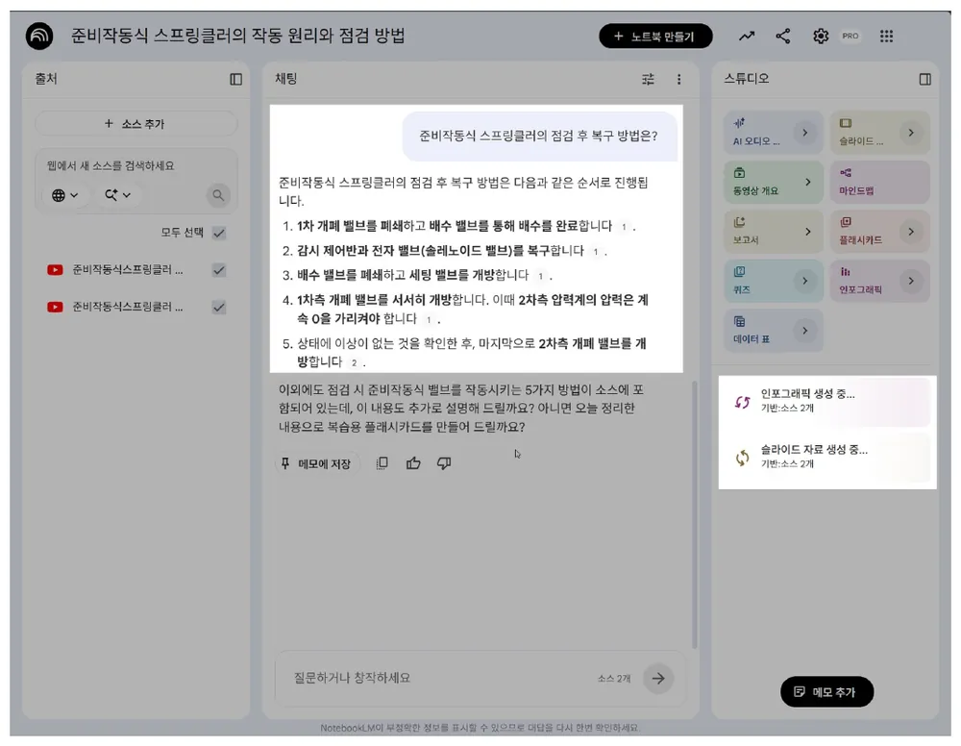The image size is (961, 746).
Task: Click first YouTube source icon
Action: (55, 270)
